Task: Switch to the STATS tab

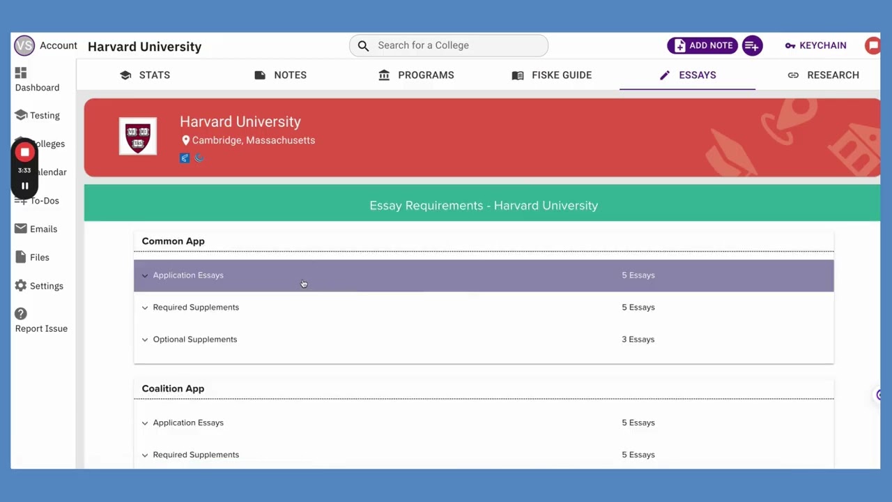Action: [145, 75]
